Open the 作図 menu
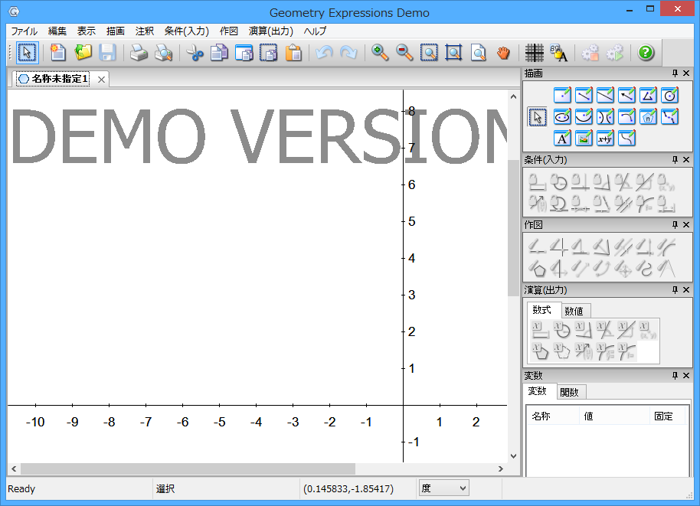This screenshot has width=700, height=506. pyautogui.click(x=228, y=31)
